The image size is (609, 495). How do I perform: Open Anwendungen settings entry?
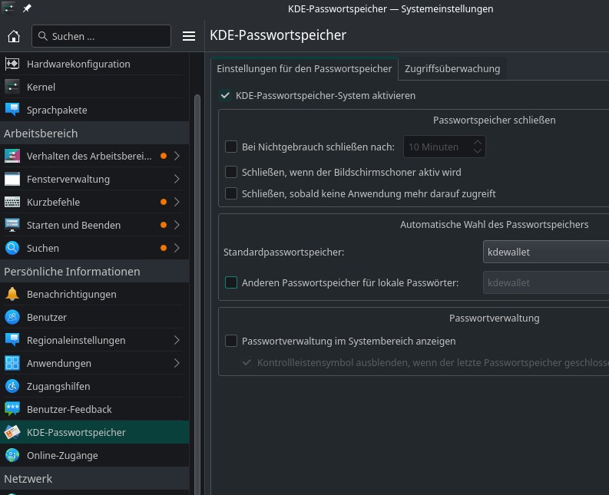pyautogui.click(x=94, y=364)
